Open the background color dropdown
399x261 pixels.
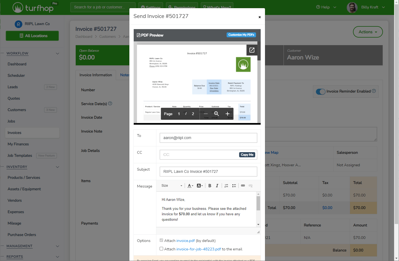point(200,186)
